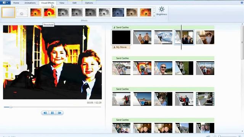Apply the third orange flower effect
The image size is (244, 137).
(x=36, y=12)
